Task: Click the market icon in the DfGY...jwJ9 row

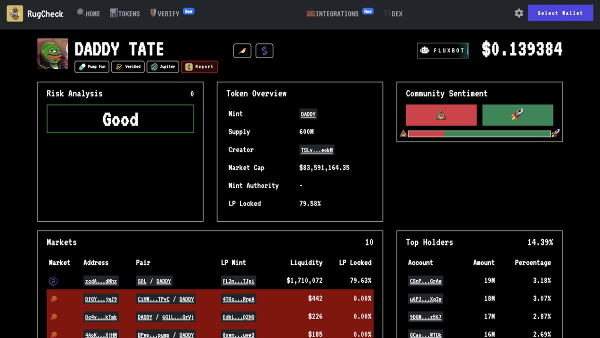Action: [x=53, y=299]
